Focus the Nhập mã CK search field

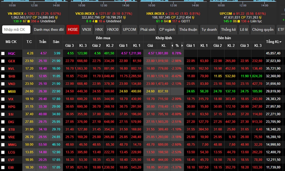(16, 30)
